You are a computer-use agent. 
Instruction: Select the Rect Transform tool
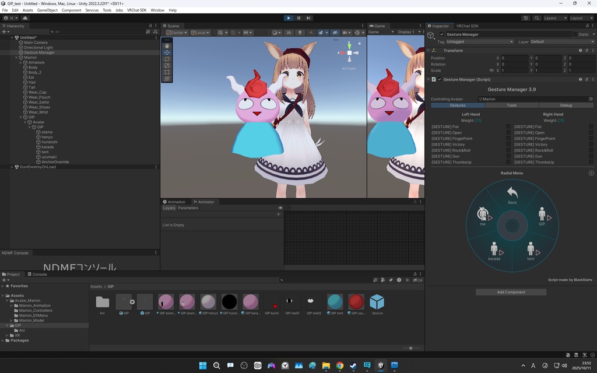(x=167, y=71)
